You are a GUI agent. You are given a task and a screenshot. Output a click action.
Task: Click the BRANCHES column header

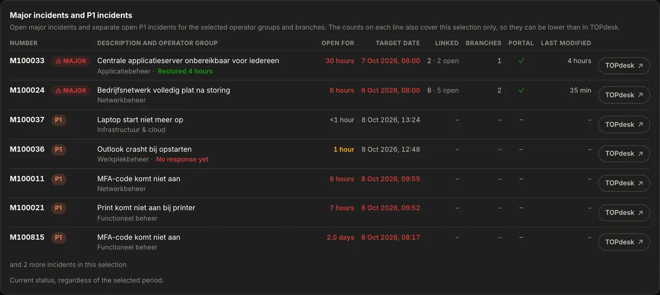[484, 43]
